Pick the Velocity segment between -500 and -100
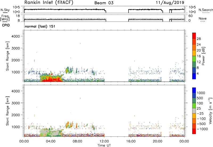 (x=194, y=121)
